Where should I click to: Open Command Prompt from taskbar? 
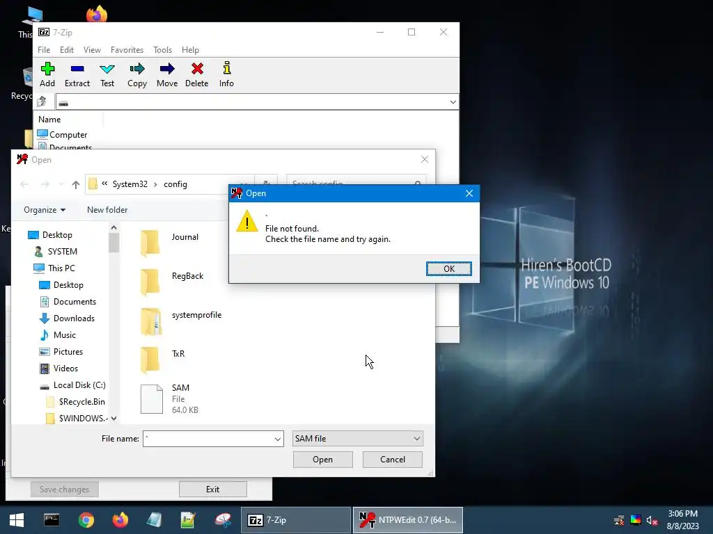point(52,520)
